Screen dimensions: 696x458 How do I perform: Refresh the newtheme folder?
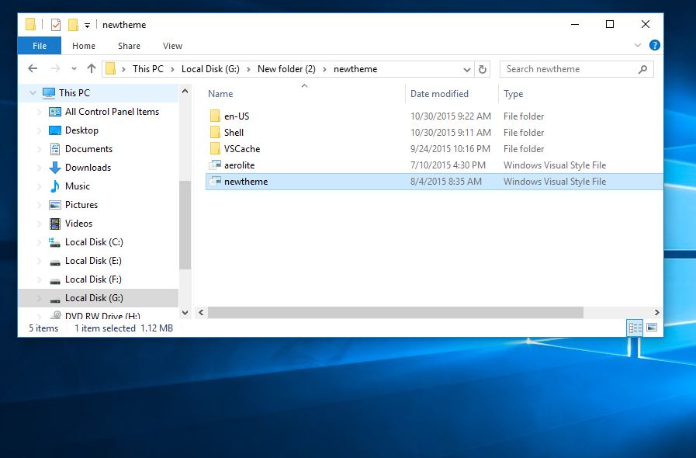pyautogui.click(x=483, y=69)
